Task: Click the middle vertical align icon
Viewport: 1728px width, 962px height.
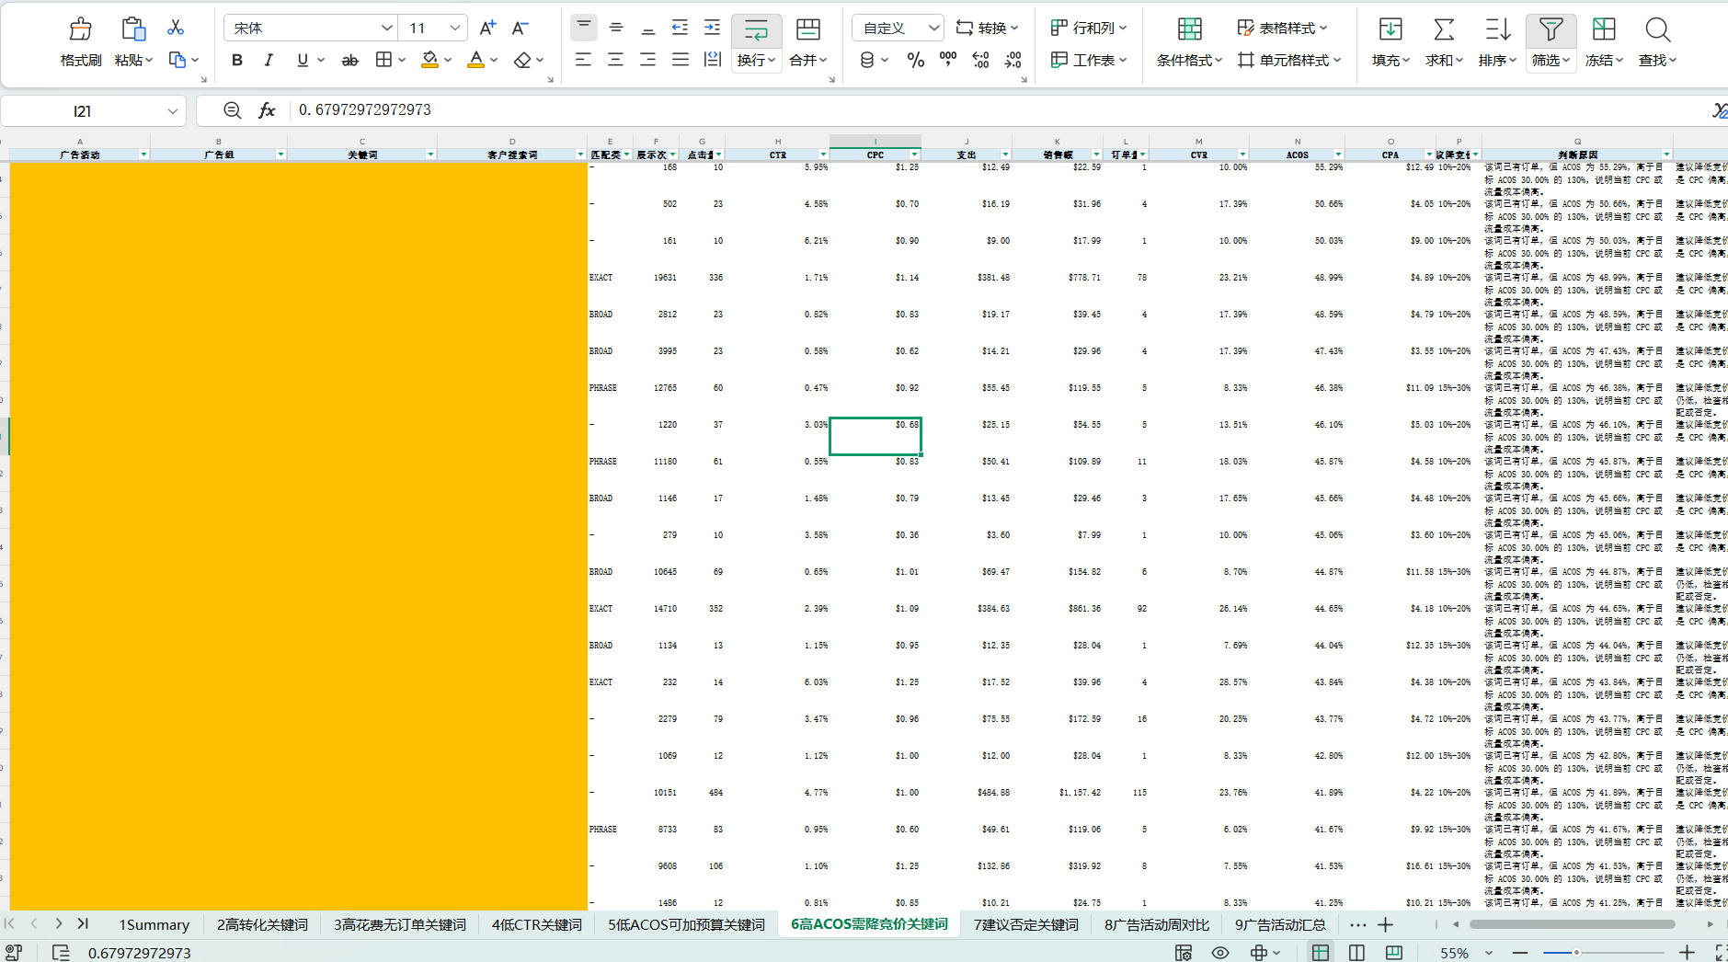Action: click(616, 28)
